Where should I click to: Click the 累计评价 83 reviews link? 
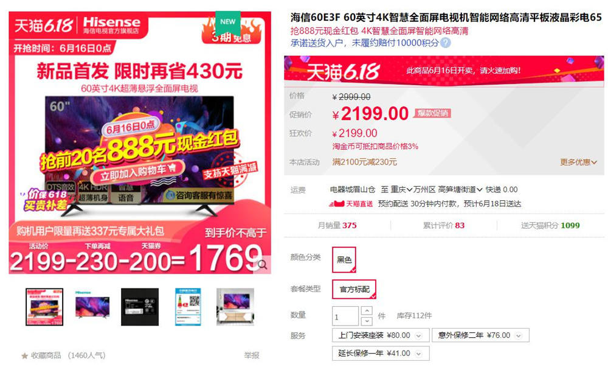coord(444,226)
